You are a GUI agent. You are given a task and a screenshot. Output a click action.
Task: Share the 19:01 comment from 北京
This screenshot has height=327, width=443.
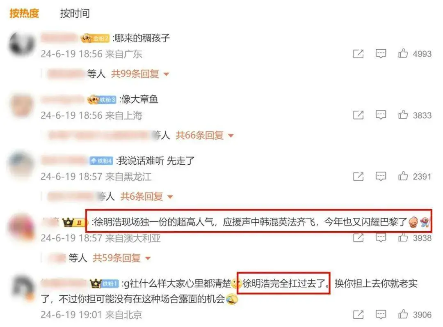coord(358,314)
